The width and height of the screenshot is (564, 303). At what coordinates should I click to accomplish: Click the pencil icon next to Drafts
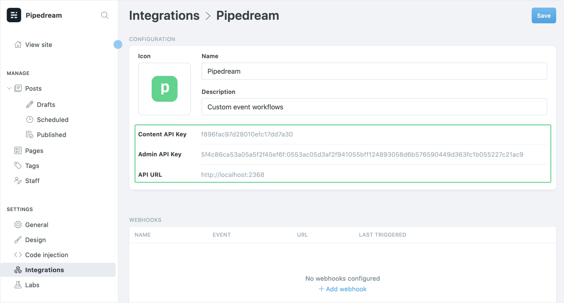point(29,104)
